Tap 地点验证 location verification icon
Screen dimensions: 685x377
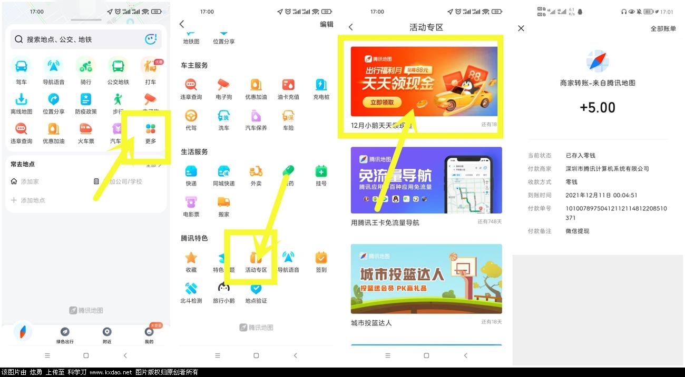pyautogui.click(x=256, y=288)
